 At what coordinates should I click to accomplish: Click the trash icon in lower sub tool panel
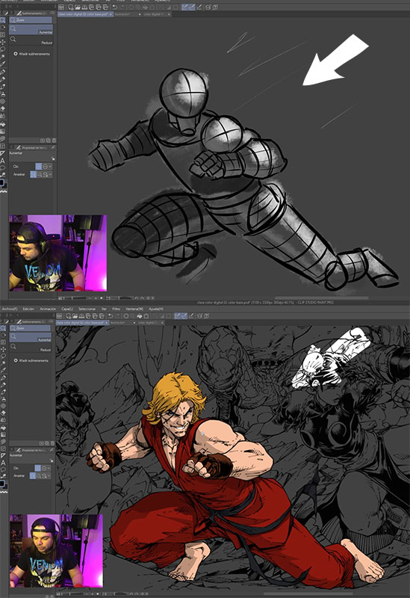pyautogui.click(x=53, y=443)
